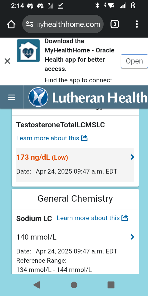Image resolution: width=148 pixels, height=296 pixels.
Task: Tap external link icon beside Testosterone learn more
Action: point(84,138)
